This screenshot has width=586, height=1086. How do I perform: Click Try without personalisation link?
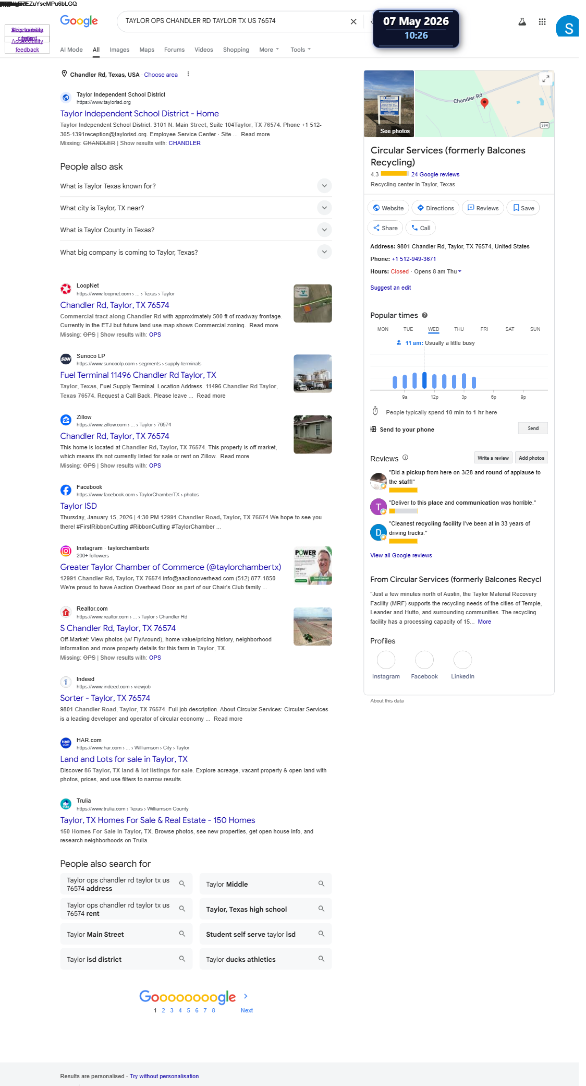[164, 1076]
